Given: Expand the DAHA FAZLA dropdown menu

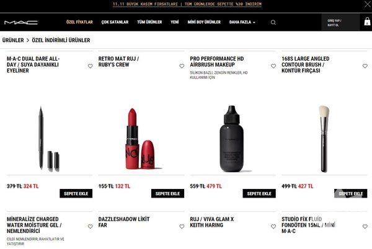Looking at the screenshot, I should pos(242,22).
